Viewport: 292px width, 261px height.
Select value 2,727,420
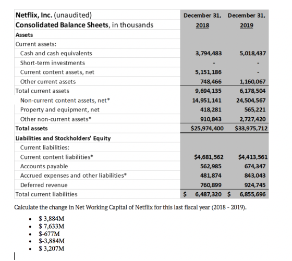(x=253, y=119)
